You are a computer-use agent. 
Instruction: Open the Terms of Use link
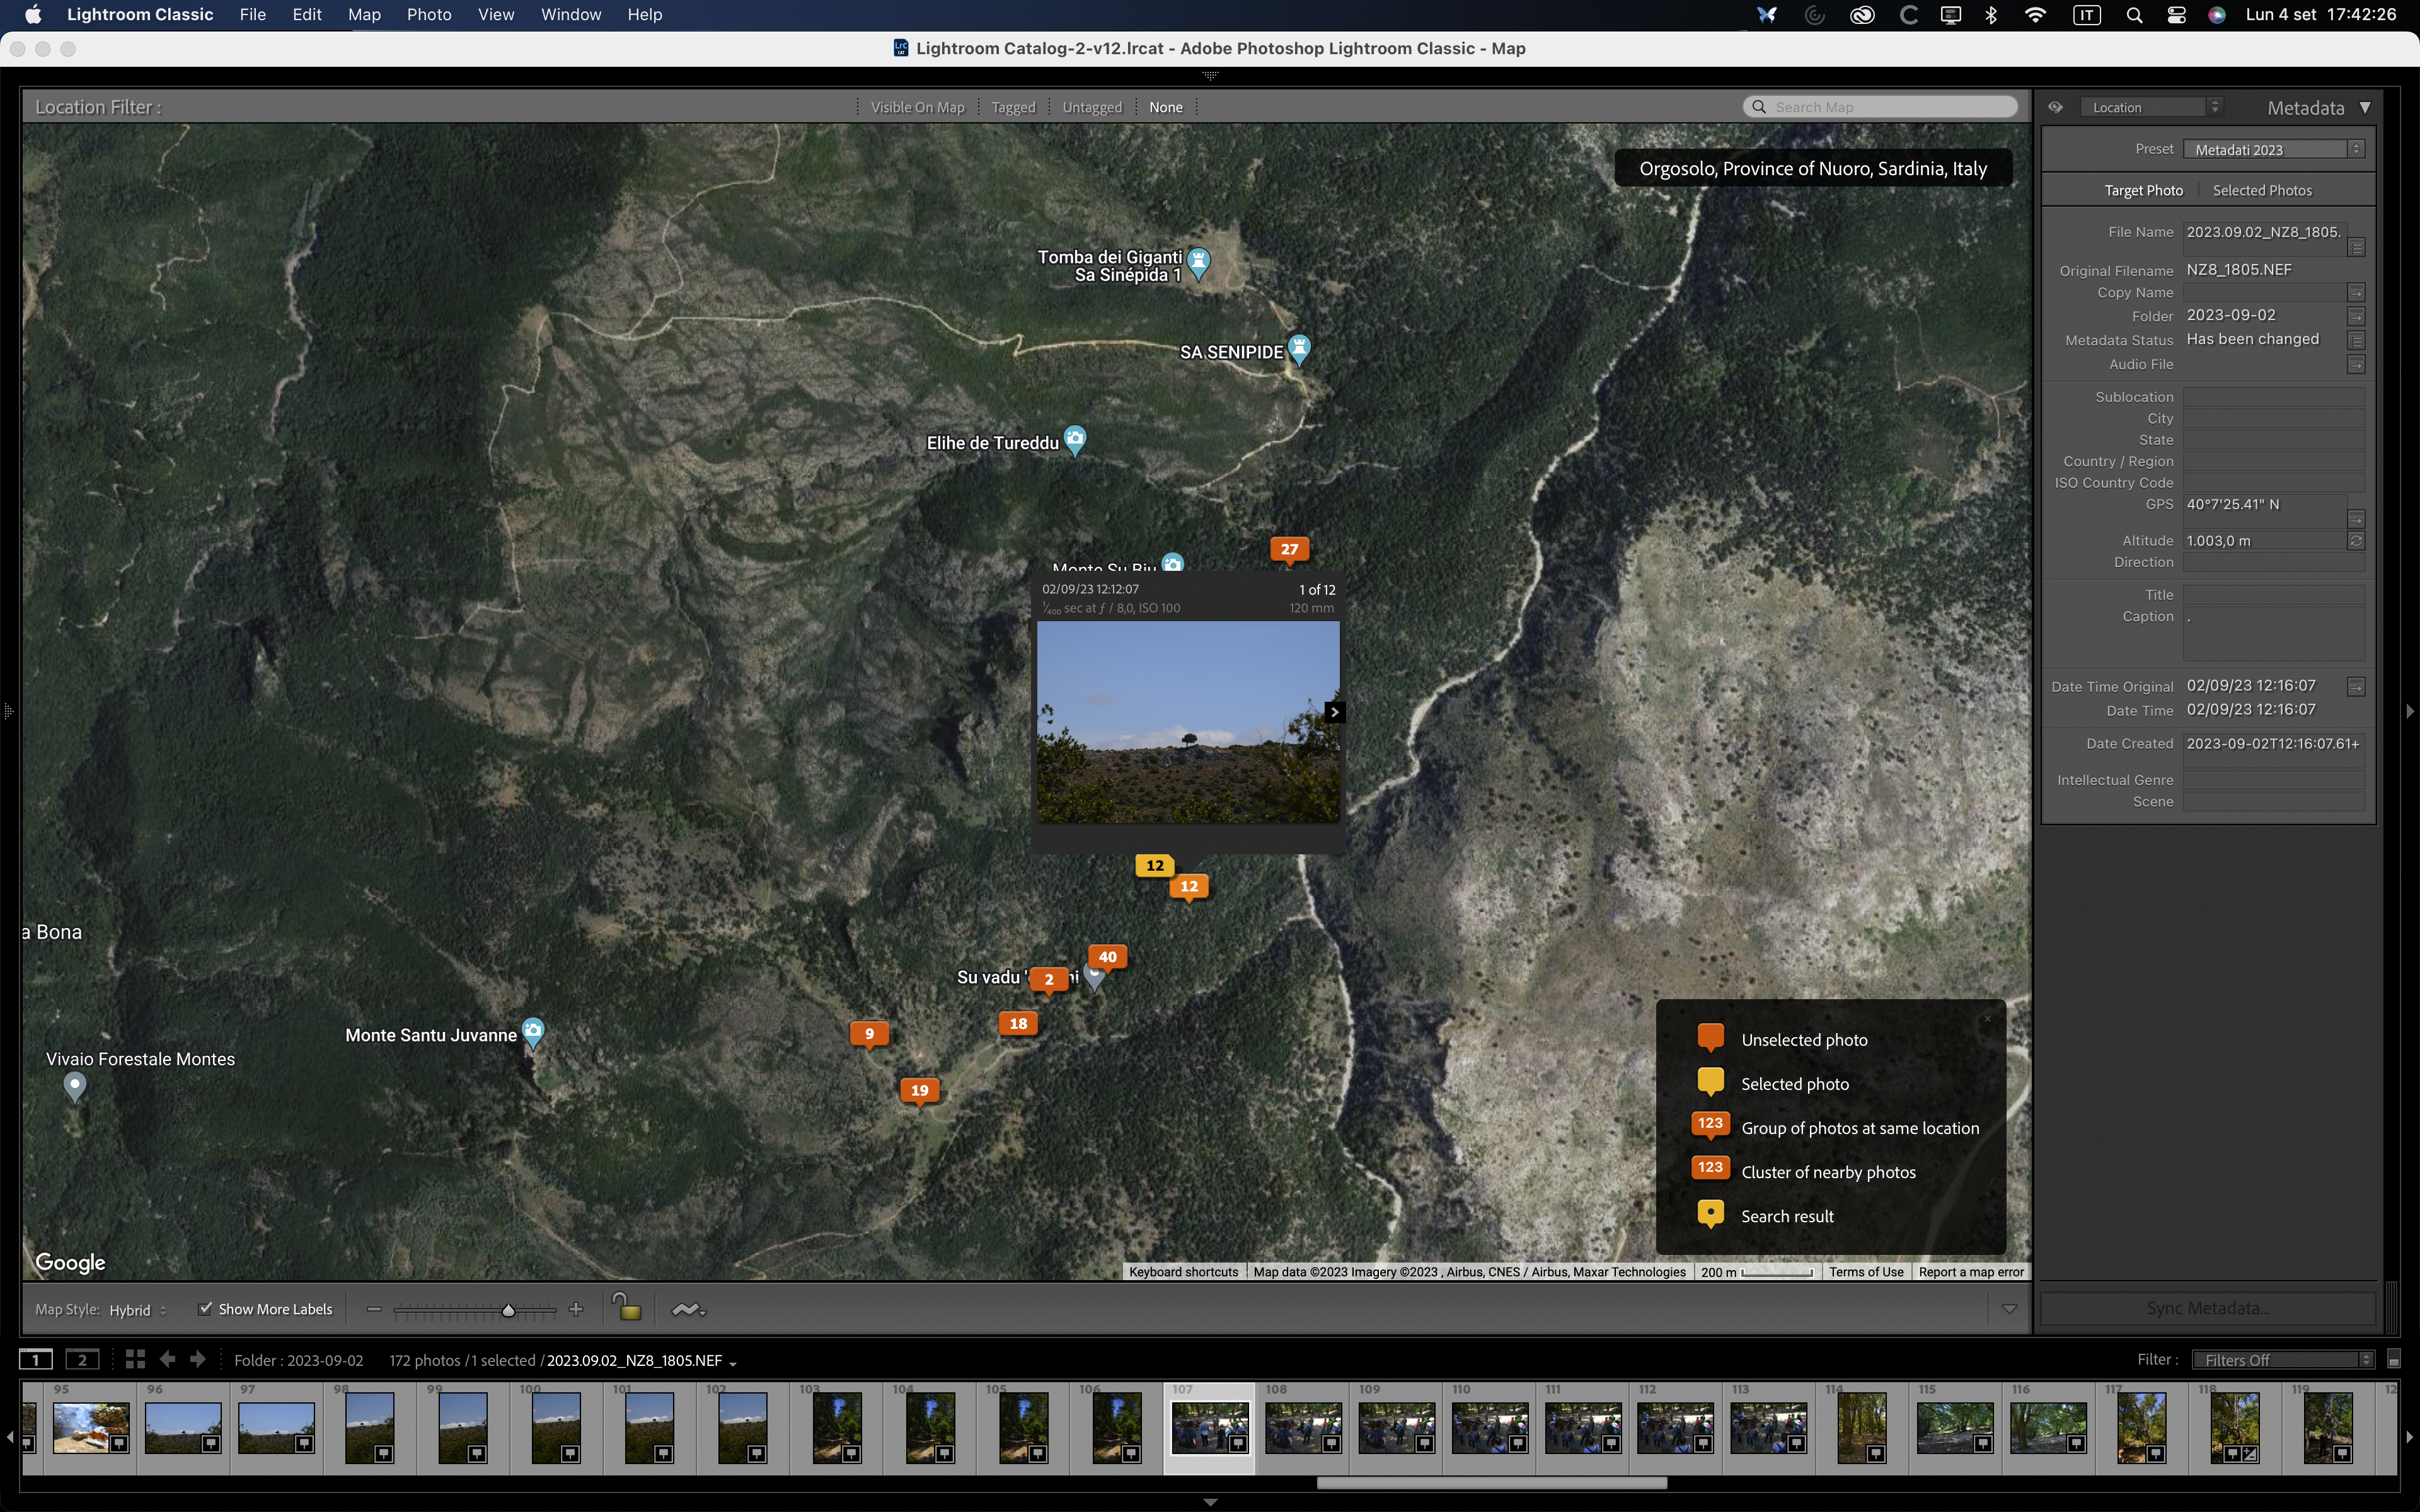point(1866,1272)
